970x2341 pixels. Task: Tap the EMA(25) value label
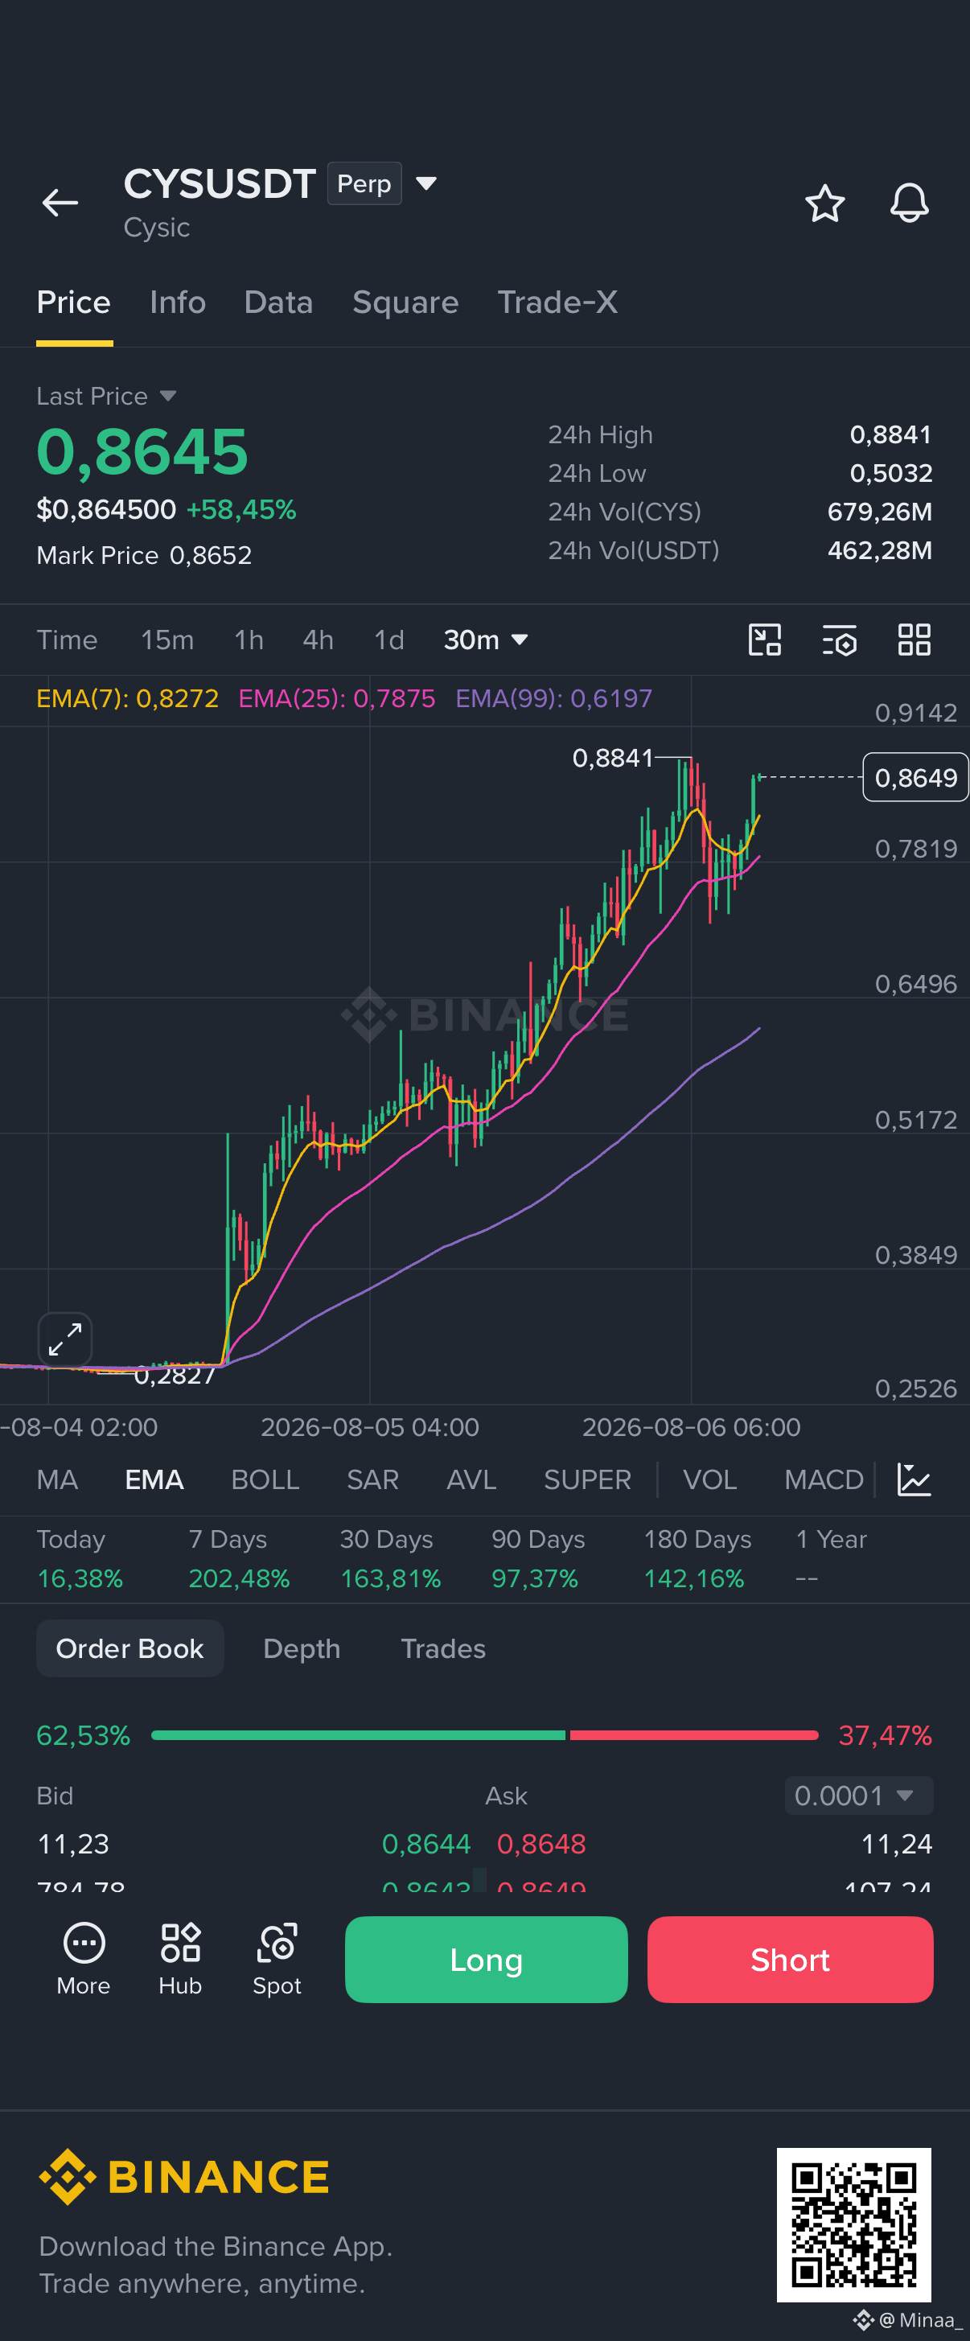[x=336, y=698]
